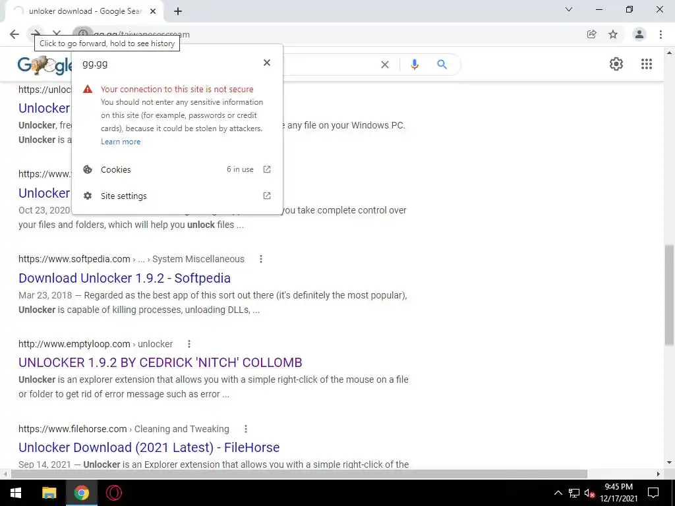675x506 pixels.
Task: Open the network status tray icon
Action: (574, 493)
